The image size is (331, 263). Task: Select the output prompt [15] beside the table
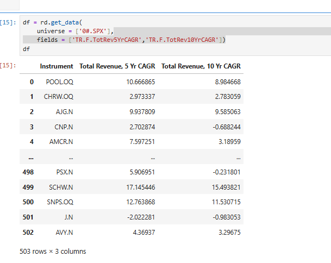[8, 65]
